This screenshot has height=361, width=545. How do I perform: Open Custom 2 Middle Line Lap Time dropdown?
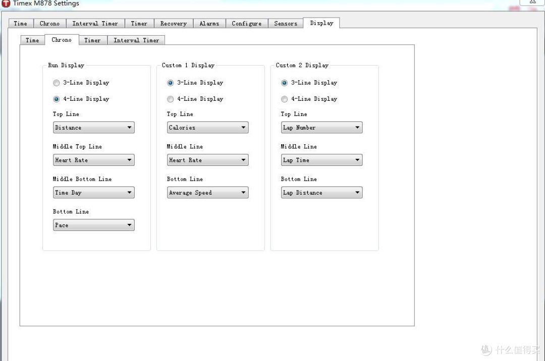point(322,160)
